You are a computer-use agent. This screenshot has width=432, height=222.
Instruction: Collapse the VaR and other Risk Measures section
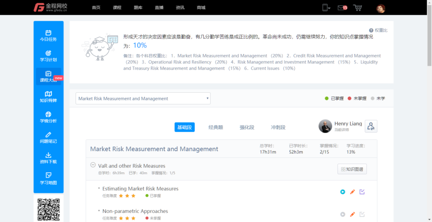(x=93, y=165)
